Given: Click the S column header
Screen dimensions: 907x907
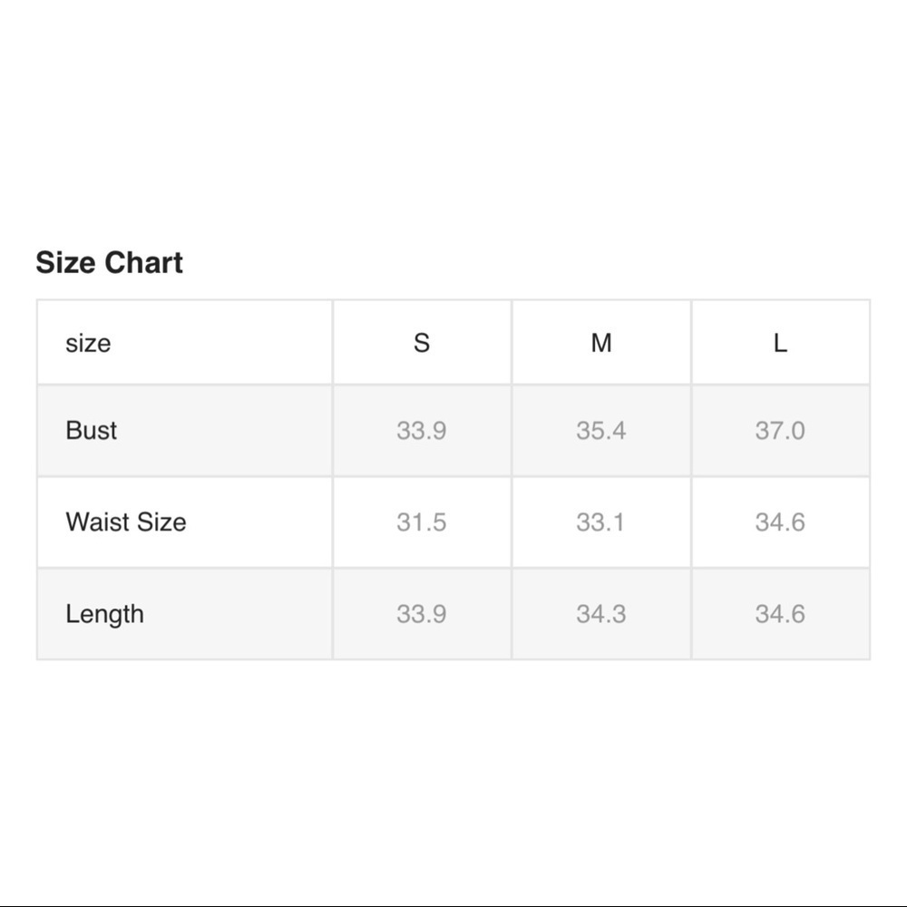Looking at the screenshot, I should click(422, 343).
